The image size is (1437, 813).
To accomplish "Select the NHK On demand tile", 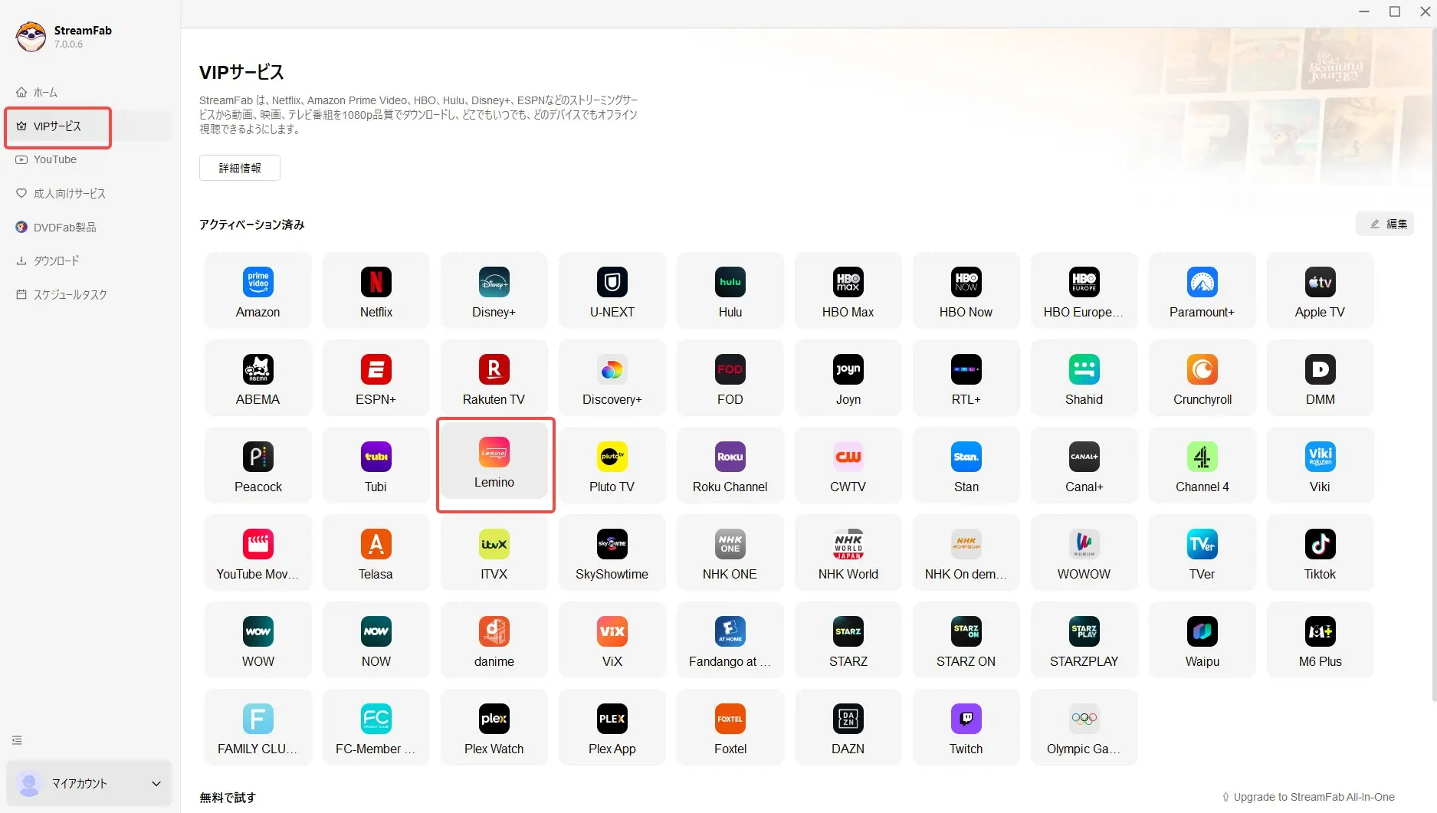I will (x=966, y=553).
